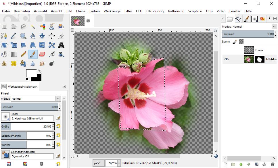The width and height of the screenshot is (278, 168).
Task: Switch to the Zoom magnifier tool
Action: tap(23, 36)
